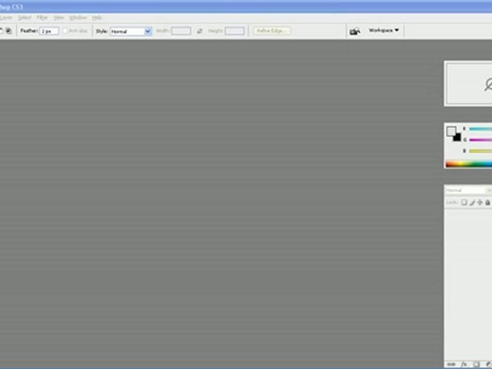Click the Link layers icon
This screenshot has width=492, height=369.
pos(452,364)
